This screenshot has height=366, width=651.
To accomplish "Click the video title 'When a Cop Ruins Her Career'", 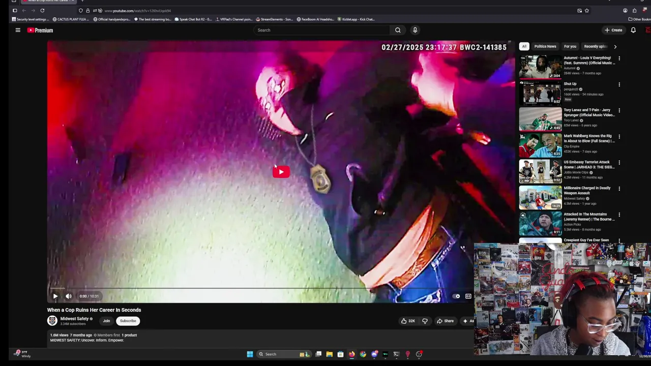I will 94,310.
